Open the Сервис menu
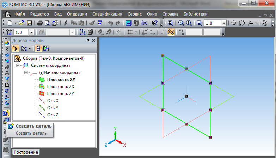The height and width of the screenshot is (158, 276). point(135,14)
